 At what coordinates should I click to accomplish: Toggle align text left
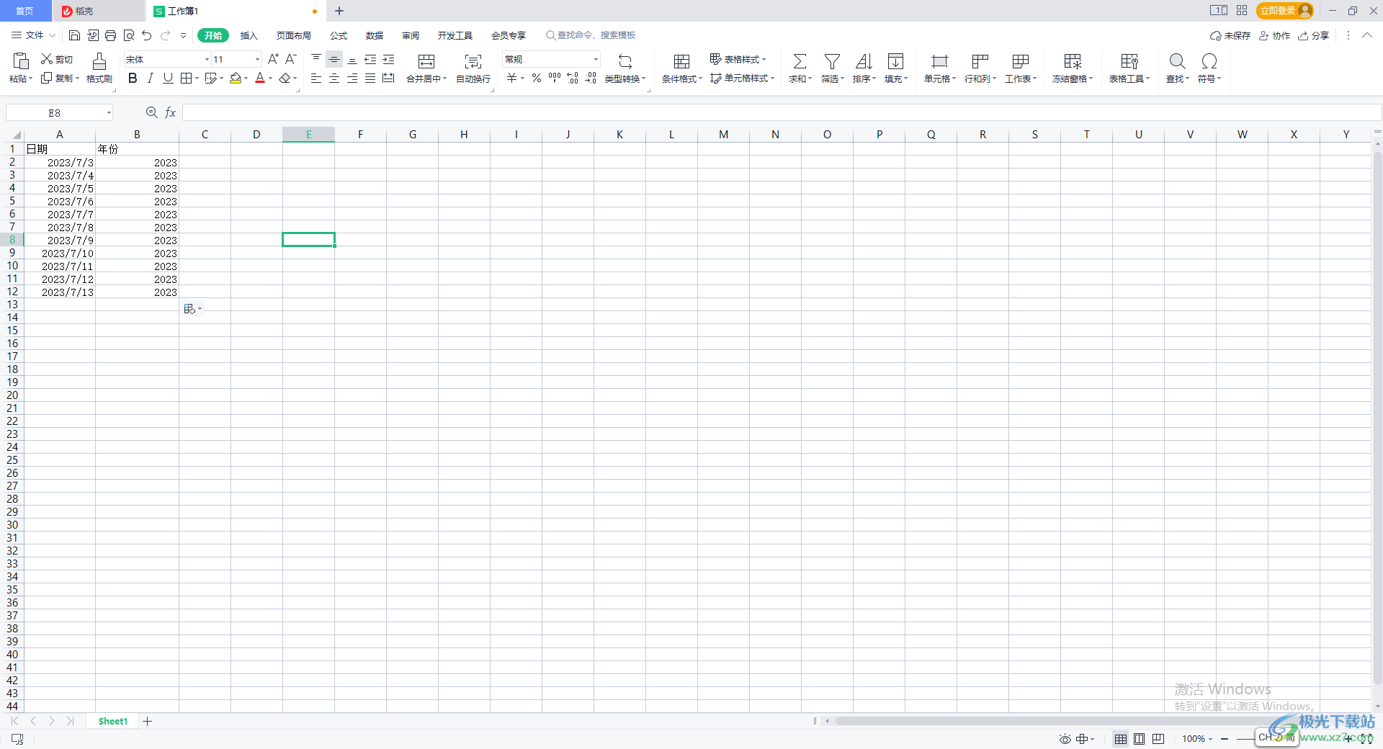(316, 78)
